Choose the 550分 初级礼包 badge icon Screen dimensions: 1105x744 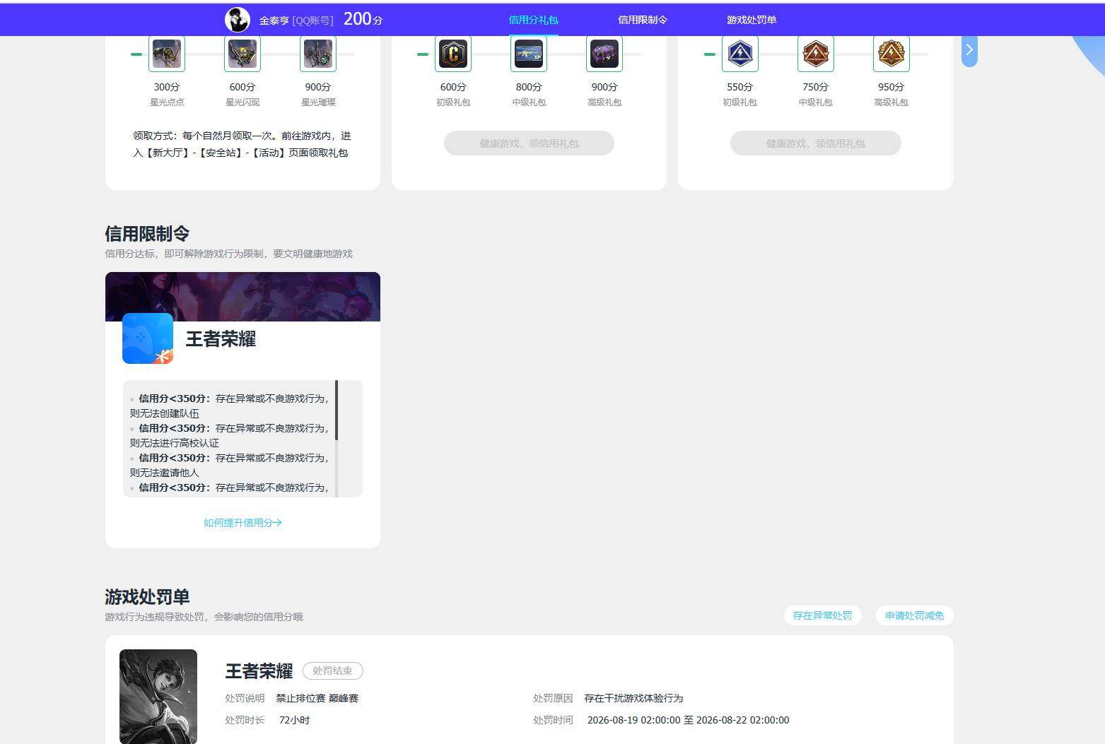(x=740, y=54)
